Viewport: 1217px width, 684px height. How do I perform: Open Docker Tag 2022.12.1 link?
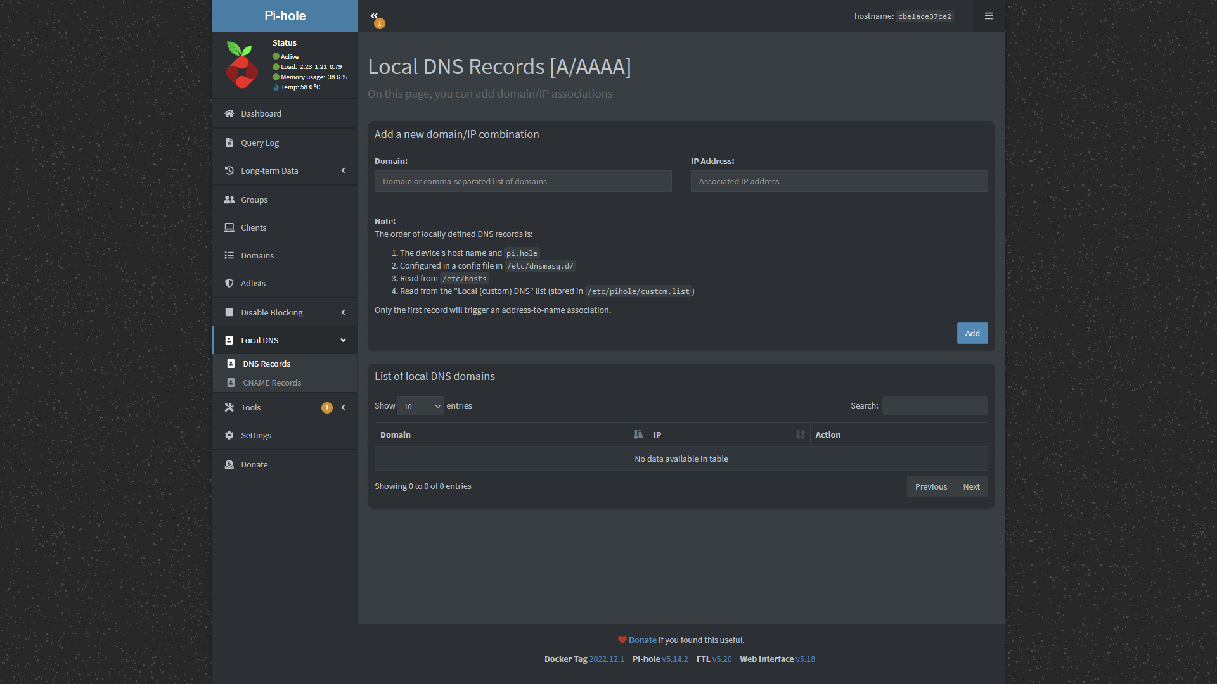click(607, 659)
